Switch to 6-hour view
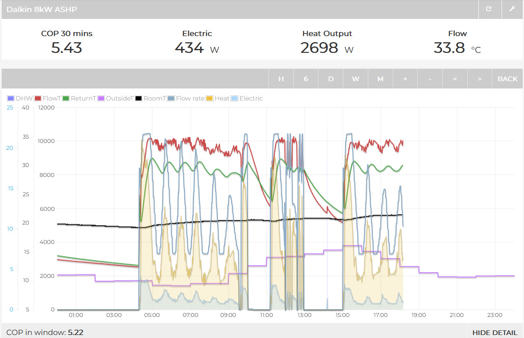 click(306, 78)
